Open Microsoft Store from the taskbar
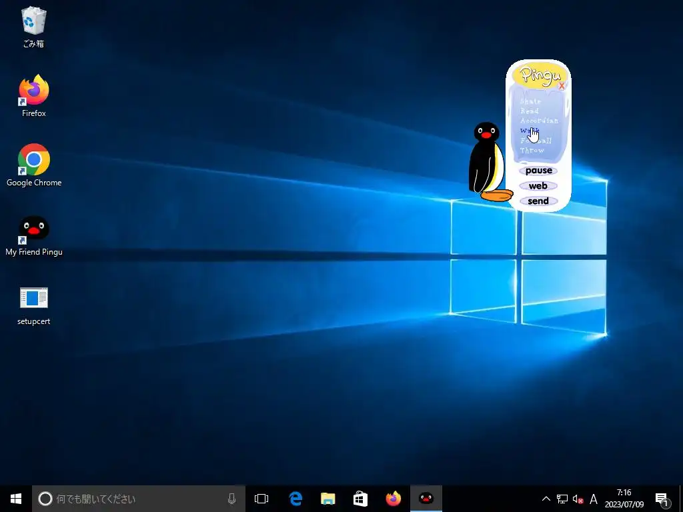683x512 pixels. tap(360, 499)
